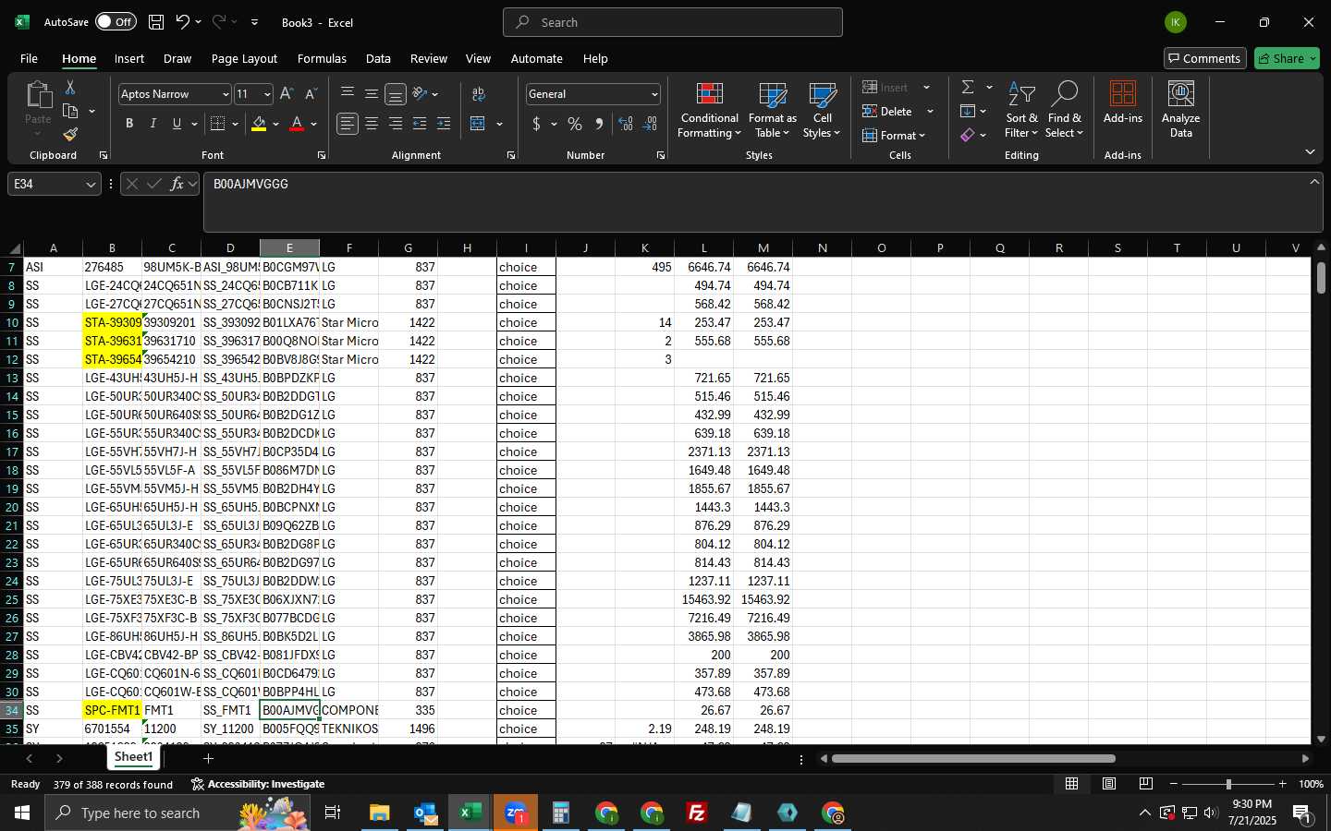The image size is (1331, 831).
Task: Apply Comma Style format
Action: [x=599, y=124]
